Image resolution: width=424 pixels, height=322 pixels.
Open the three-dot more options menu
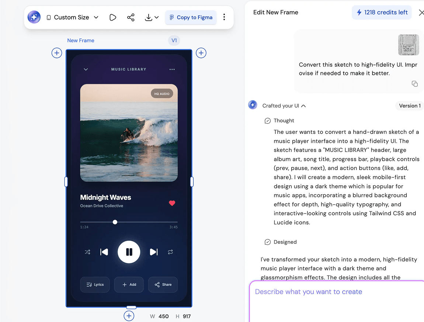click(224, 17)
